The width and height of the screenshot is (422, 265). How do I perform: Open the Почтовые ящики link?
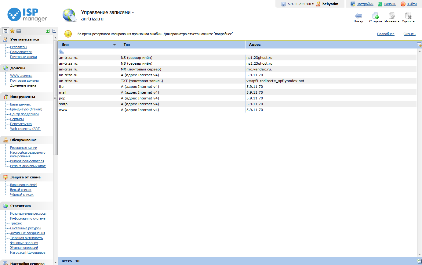24,57
